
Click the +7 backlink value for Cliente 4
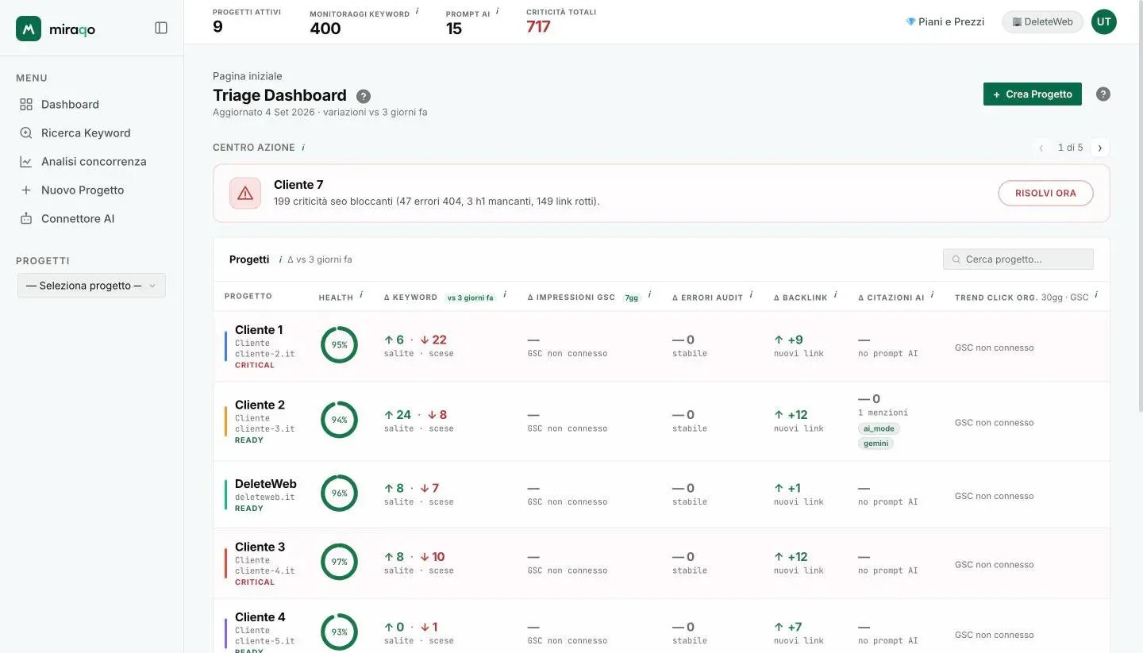coord(788,627)
